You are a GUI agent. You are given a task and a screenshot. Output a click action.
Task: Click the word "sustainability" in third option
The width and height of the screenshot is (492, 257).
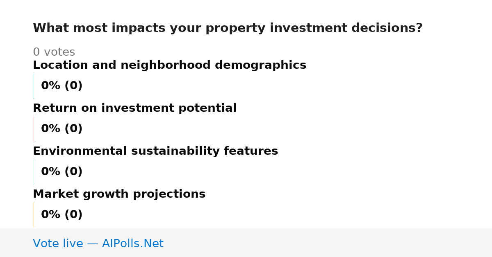click(x=177, y=151)
